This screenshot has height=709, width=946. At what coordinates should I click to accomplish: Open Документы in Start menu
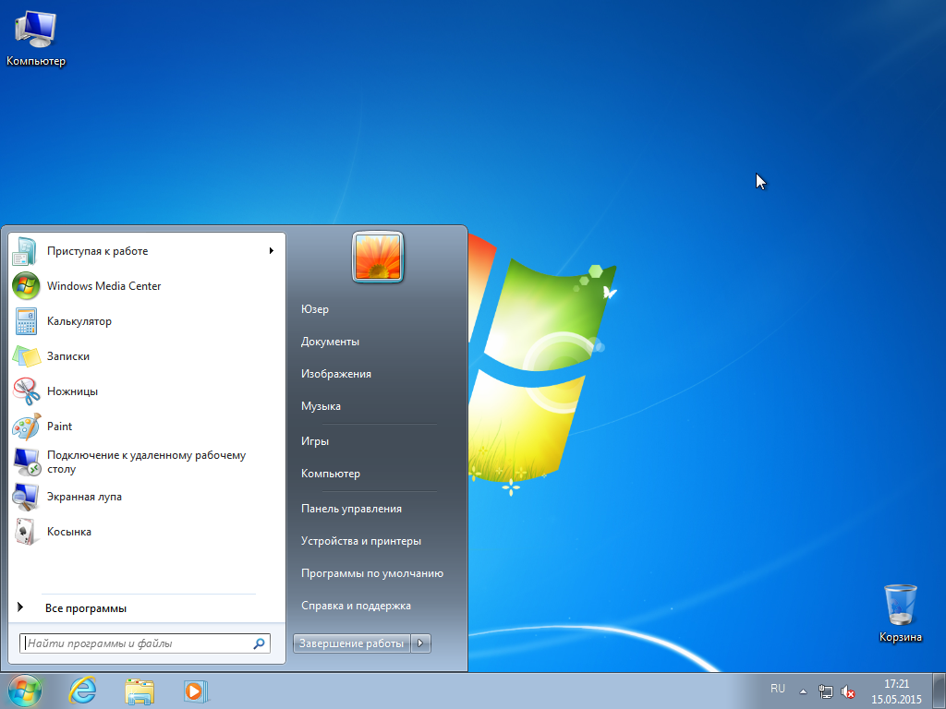tap(330, 342)
